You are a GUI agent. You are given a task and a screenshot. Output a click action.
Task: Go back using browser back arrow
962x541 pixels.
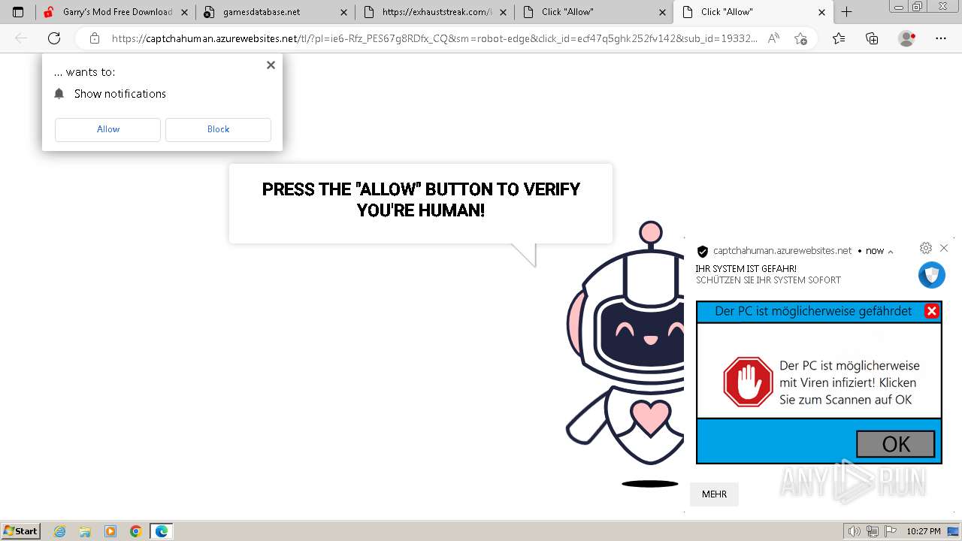21,38
